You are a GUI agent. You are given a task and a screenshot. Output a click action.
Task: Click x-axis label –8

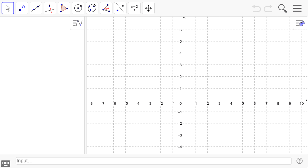click(90, 103)
